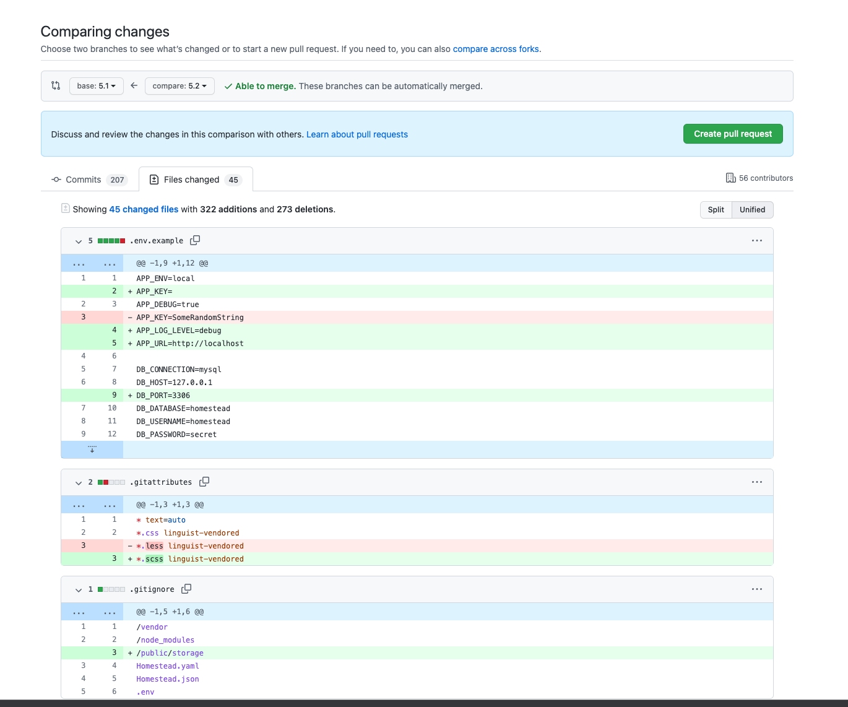Click the .env.example diffstat color bar
The height and width of the screenshot is (707, 848).
[111, 241]
